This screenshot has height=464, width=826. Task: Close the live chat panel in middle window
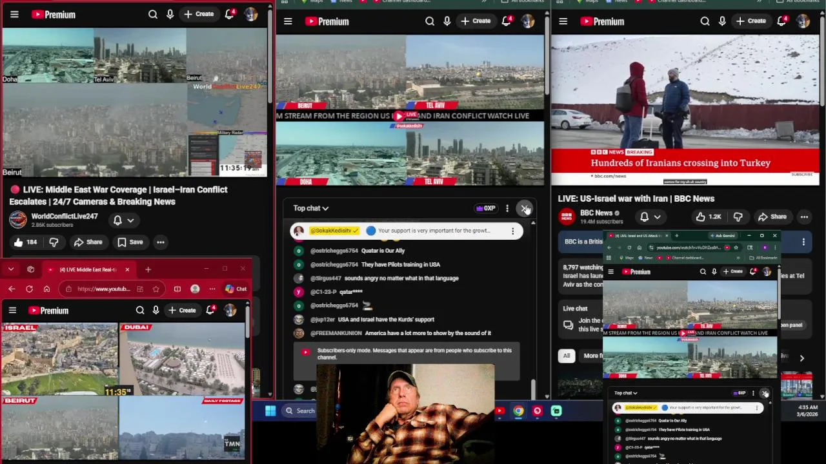525,208
